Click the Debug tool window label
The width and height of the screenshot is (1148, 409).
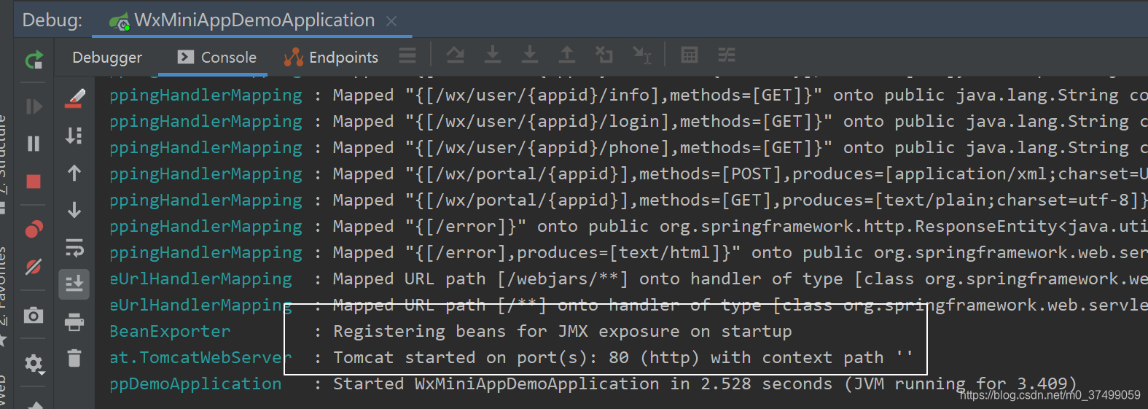(x=52, y=20)
